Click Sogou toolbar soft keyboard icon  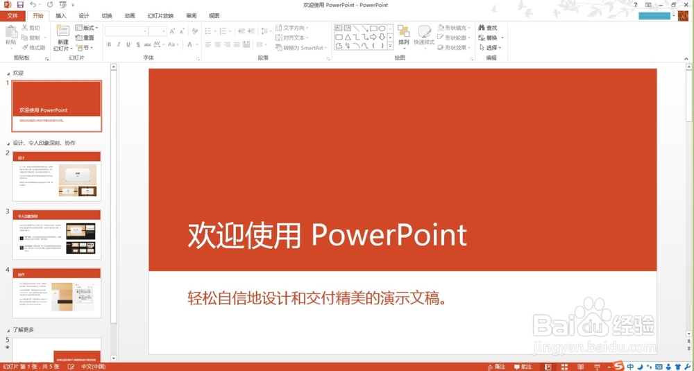tap(659, 367)
